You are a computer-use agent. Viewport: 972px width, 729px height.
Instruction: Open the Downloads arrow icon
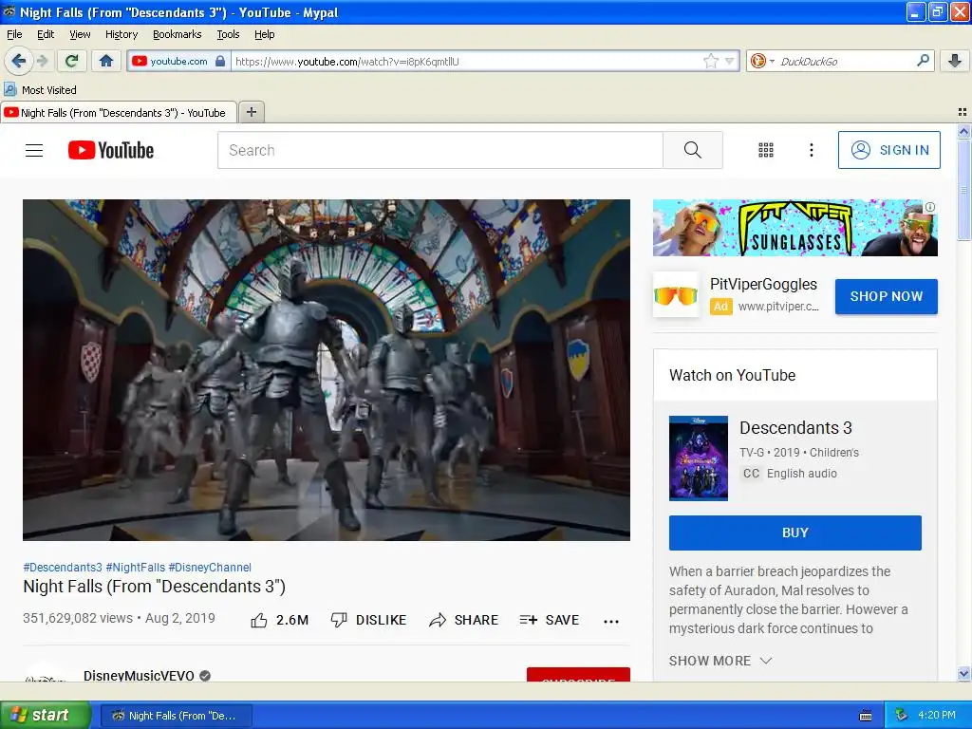pos(955,61)
